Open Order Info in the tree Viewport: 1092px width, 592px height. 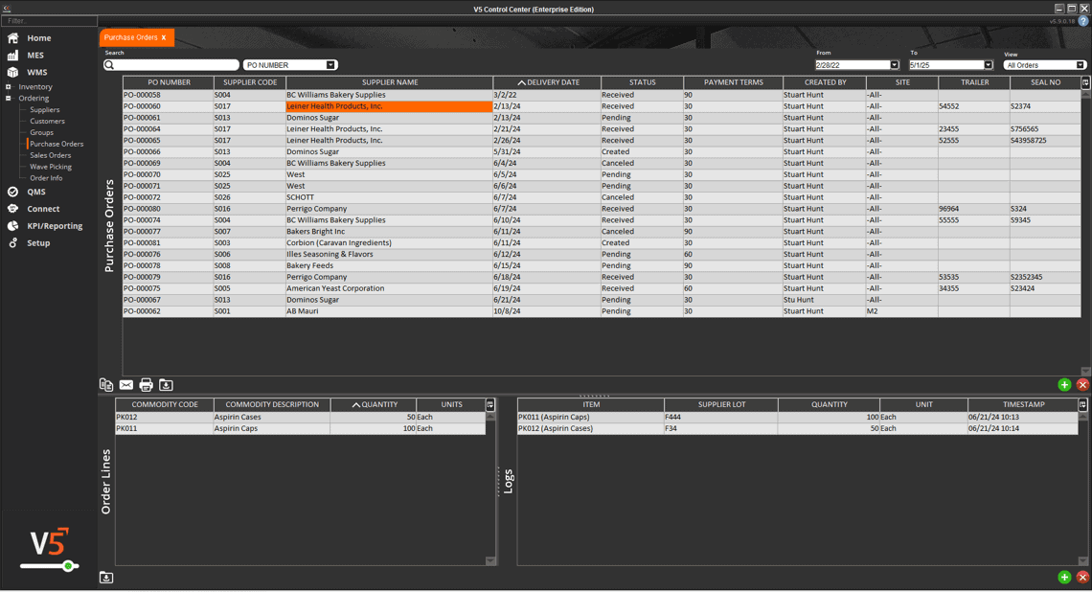(x=46, y=178)
